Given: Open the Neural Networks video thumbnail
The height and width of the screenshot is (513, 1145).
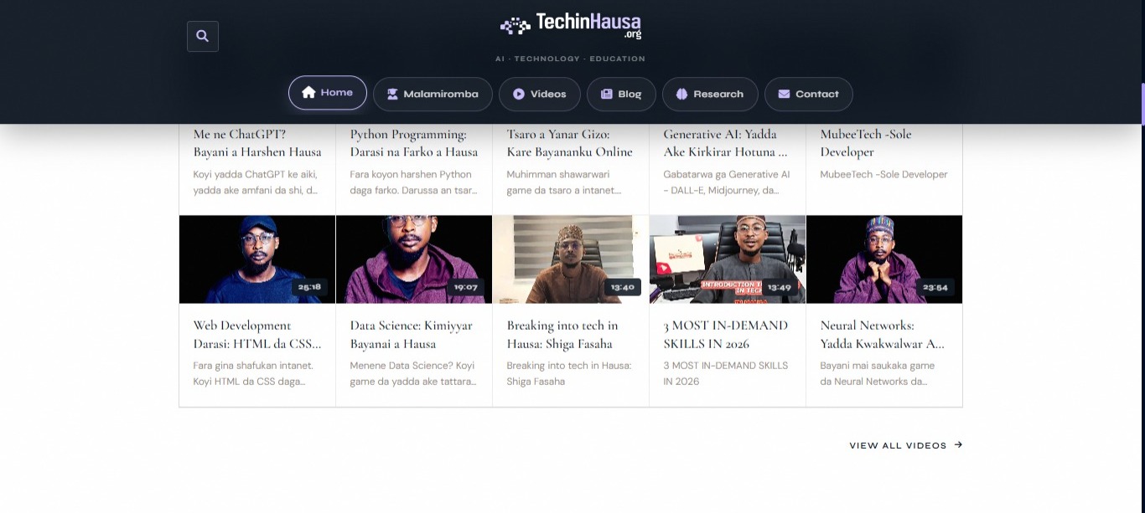Looking at the screenshot, I should point(884,259).
